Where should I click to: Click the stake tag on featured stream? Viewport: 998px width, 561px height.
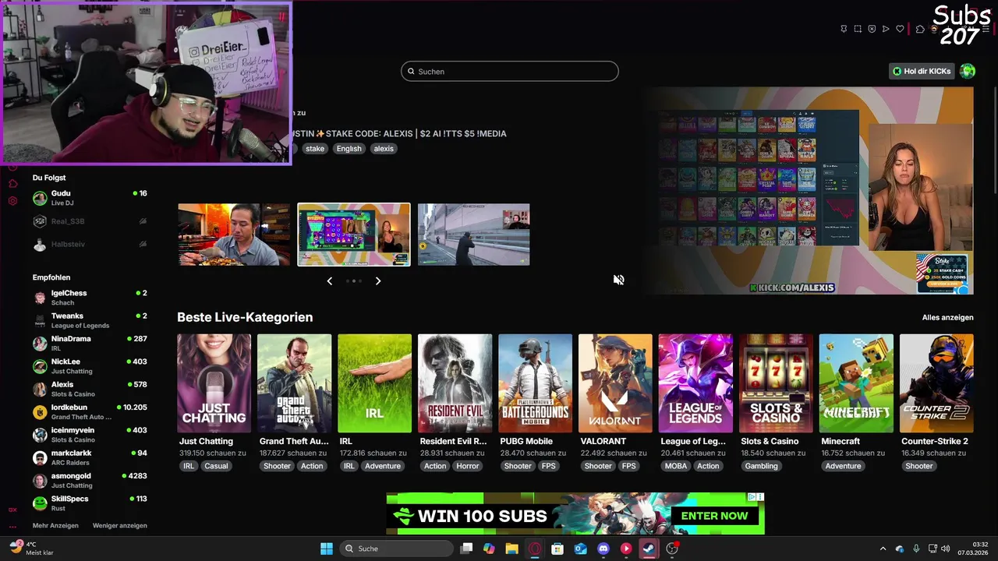[x=315, y=149]
